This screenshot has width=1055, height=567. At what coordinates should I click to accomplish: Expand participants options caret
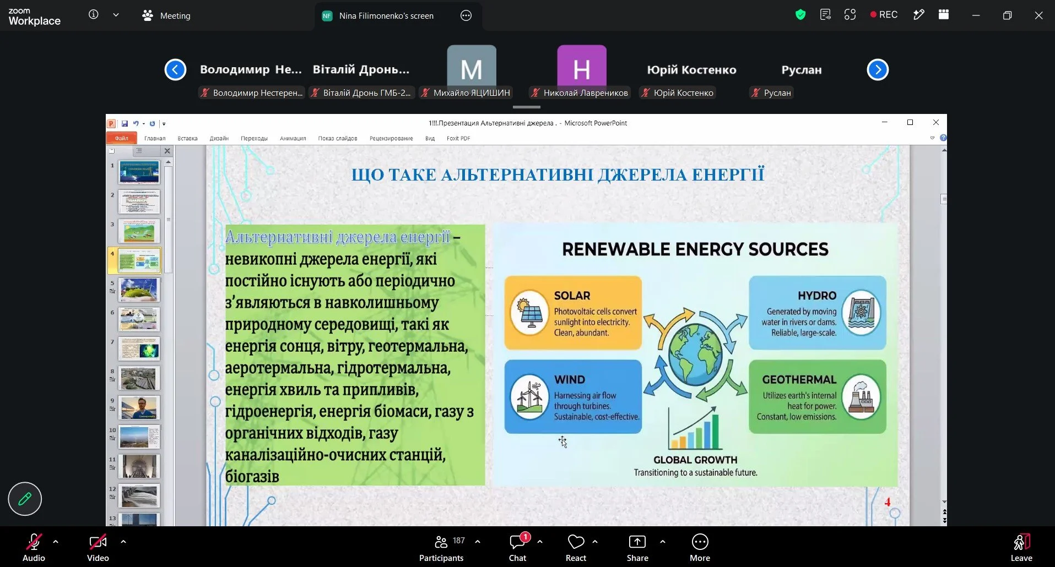coord(478,542)
